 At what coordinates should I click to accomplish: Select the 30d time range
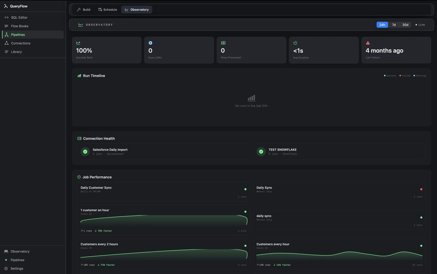point(405,25)
